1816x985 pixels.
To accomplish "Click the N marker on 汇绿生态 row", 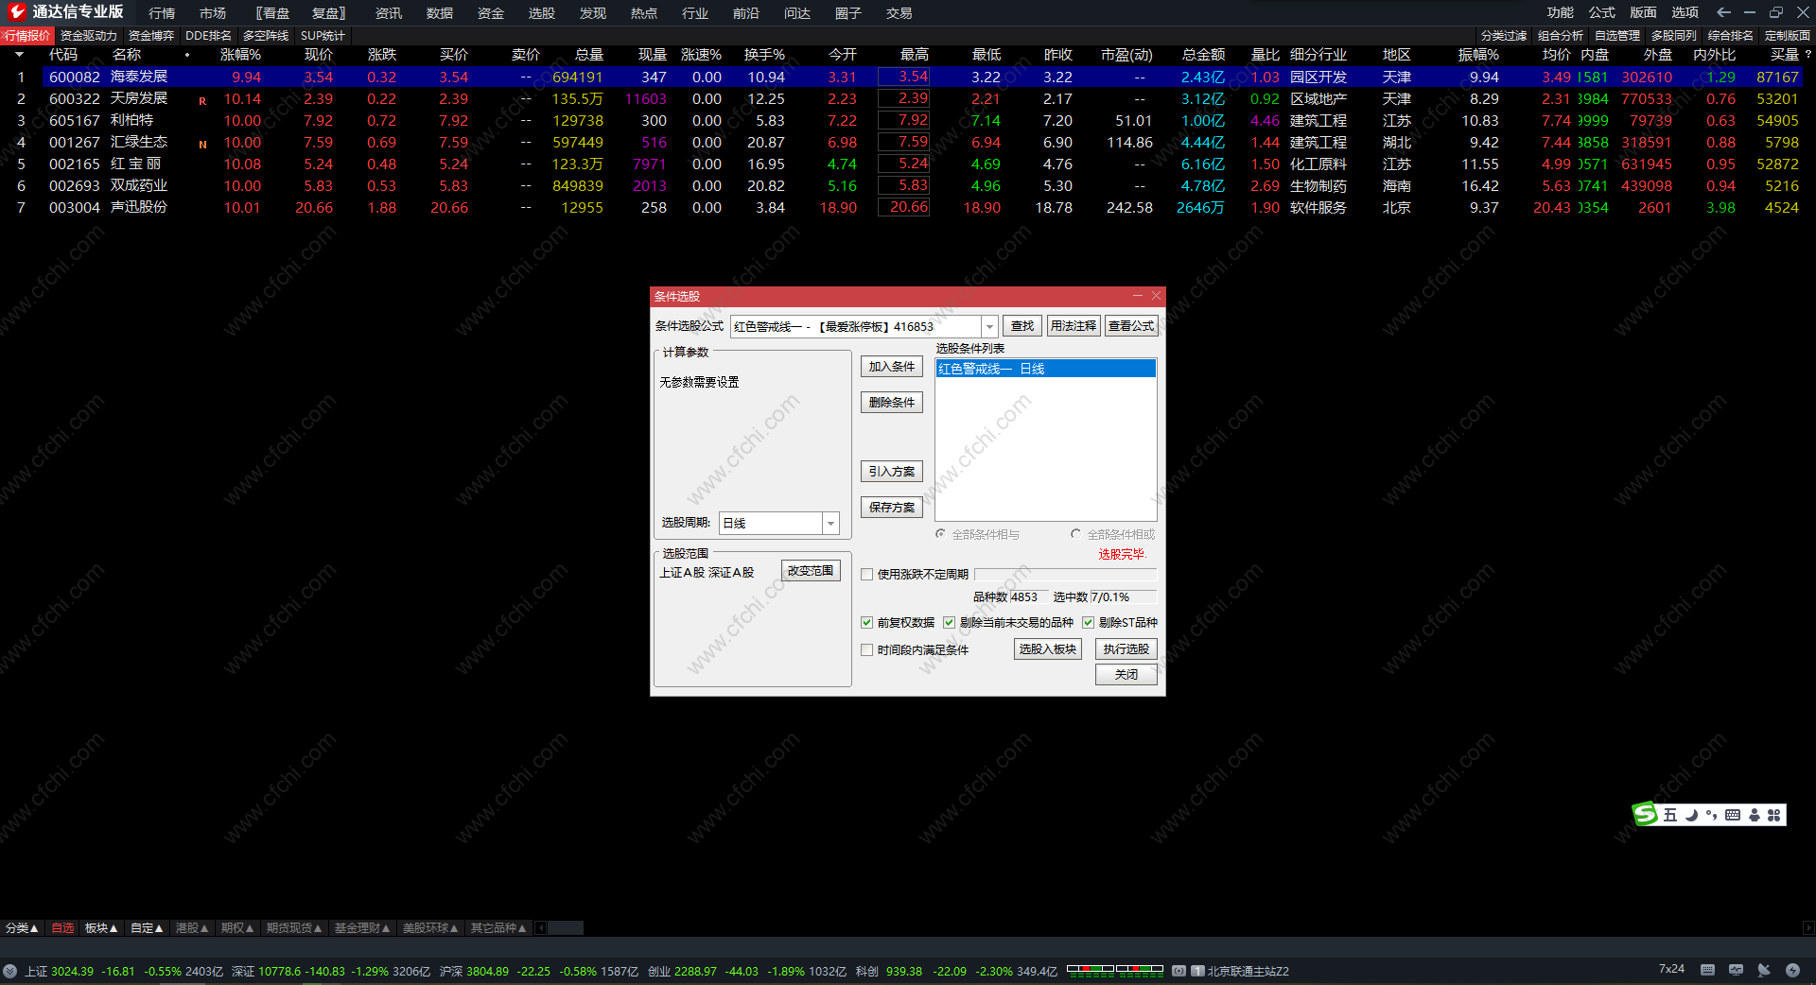I will coord(202,145).
